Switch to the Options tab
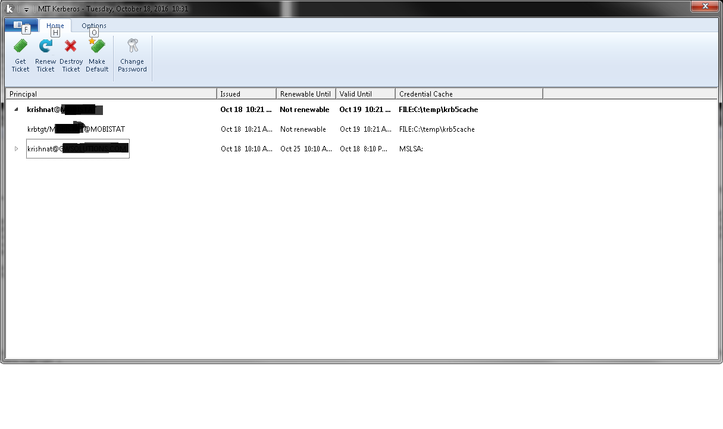This screenshot has width=723, height=429. pyautogui.click(x=93, y=26)
